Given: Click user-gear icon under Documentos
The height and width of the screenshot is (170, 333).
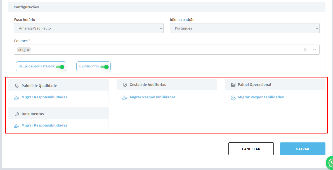Looking at the screenshot, I should pyautogui.click(x=16, y=126).
